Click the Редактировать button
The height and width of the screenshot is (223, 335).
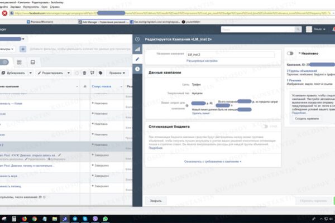pos(51,73)
